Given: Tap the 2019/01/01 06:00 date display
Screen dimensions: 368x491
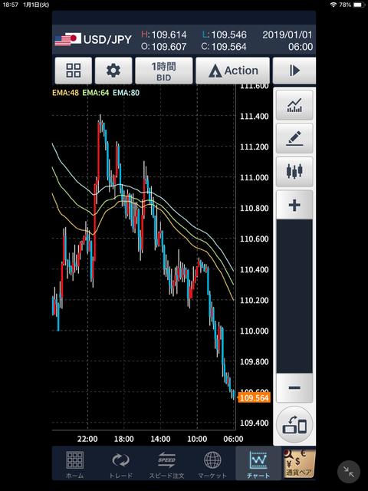Looking at the screenshot, I should [x=287, y=41].
